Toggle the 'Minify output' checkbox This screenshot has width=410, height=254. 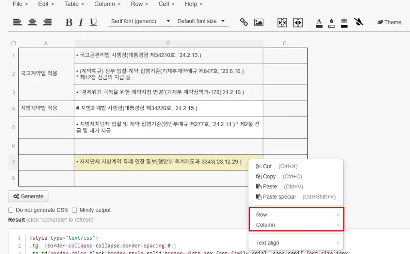point(74,210)
